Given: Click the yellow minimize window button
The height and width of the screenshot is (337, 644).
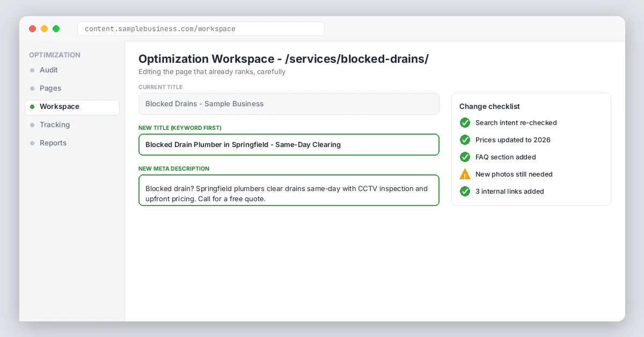Looking at the screenshot, I should [44, 29].
